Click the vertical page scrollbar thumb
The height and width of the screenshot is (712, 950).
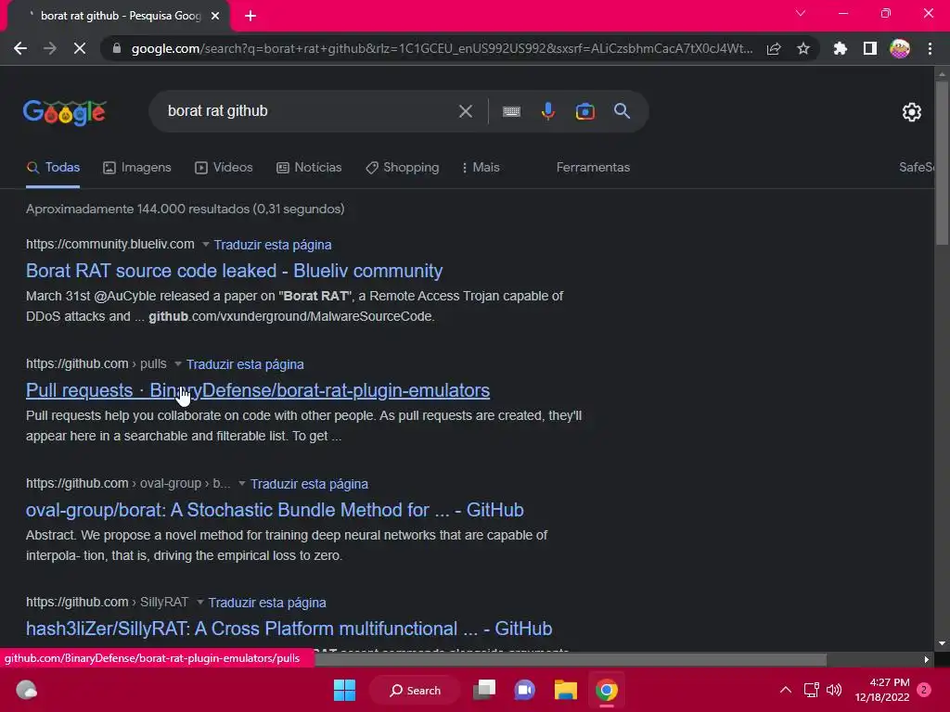point(942,162)
